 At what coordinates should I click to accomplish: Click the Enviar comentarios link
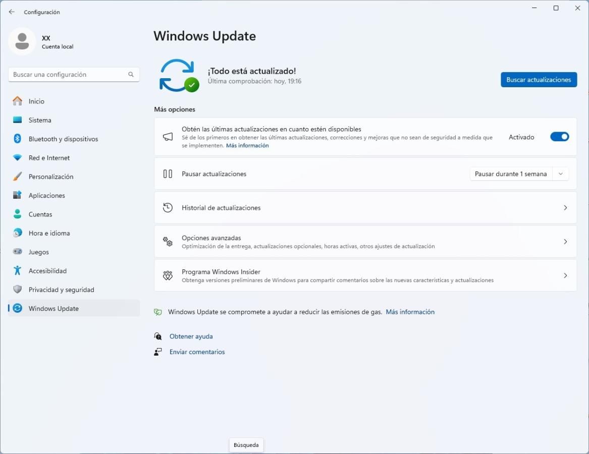pyautogui.click(x=197, y=352)
